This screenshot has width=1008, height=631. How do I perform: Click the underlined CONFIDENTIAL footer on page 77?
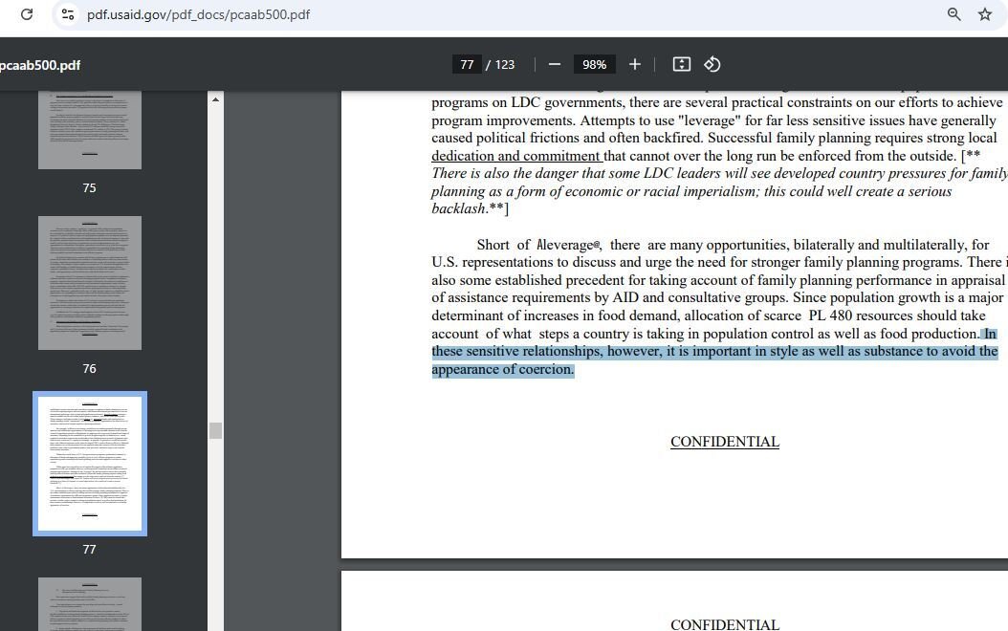[x=725, y=442]
